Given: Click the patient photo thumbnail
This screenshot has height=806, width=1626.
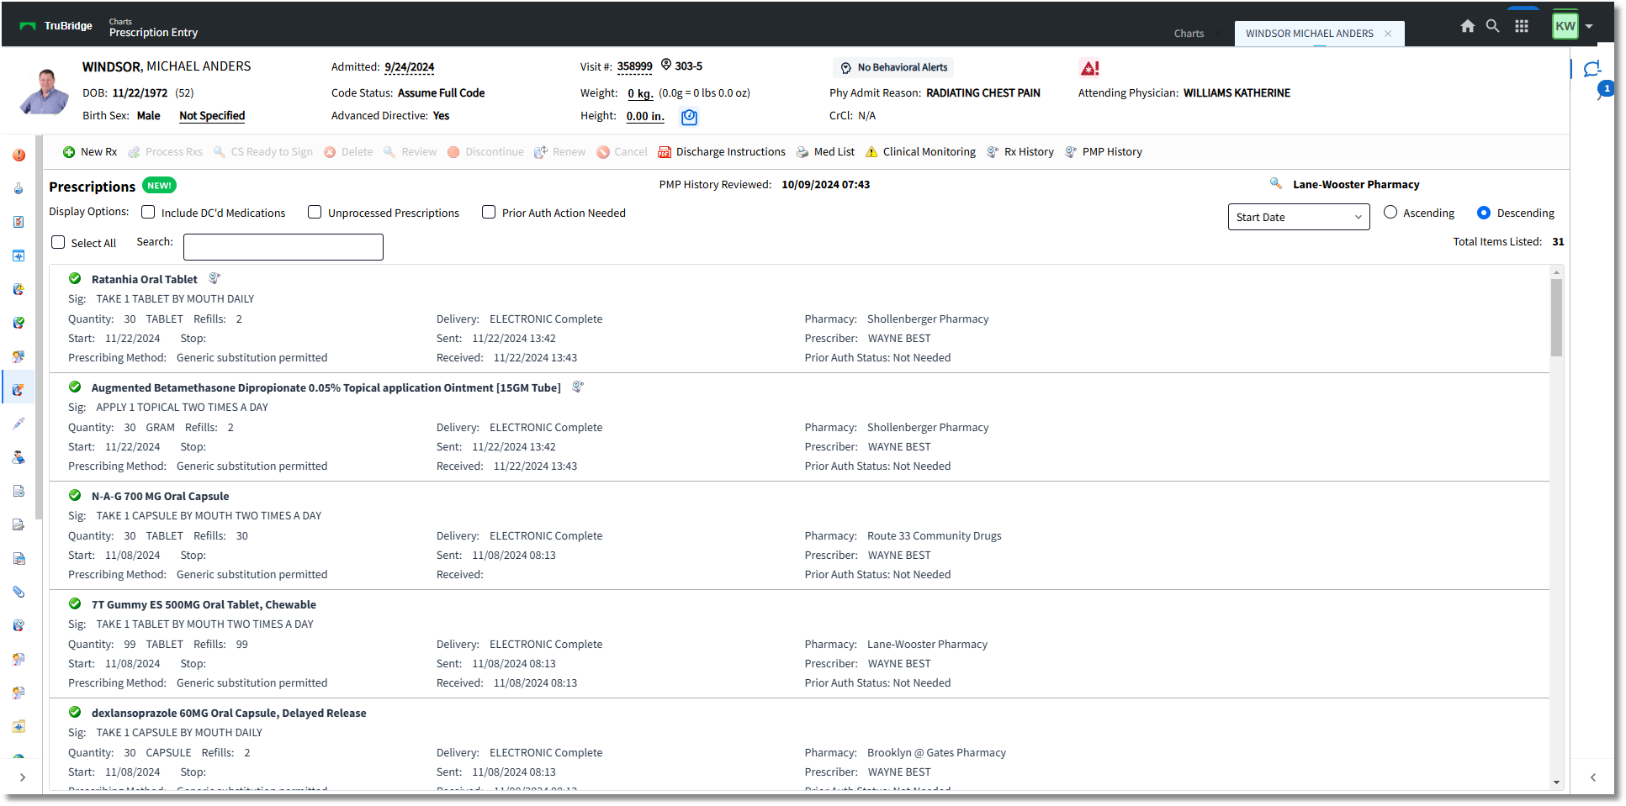Looking at the screenshot, I should [45, 91].
